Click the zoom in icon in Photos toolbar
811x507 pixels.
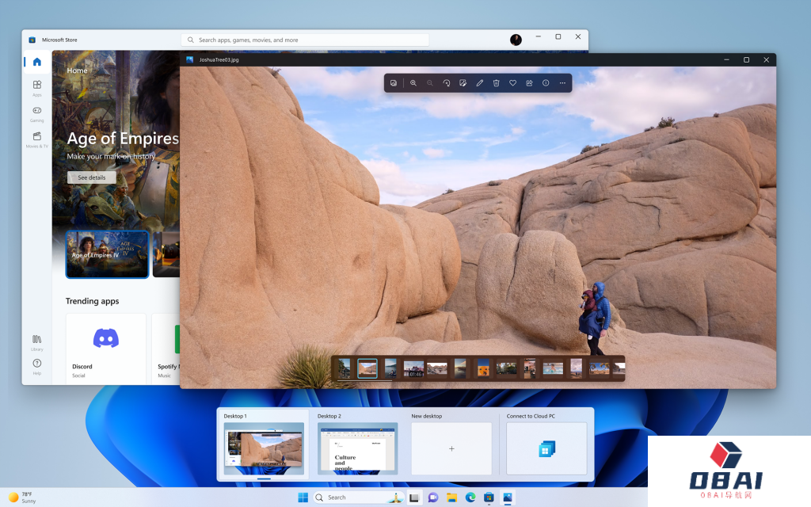(x=413, y=83)
